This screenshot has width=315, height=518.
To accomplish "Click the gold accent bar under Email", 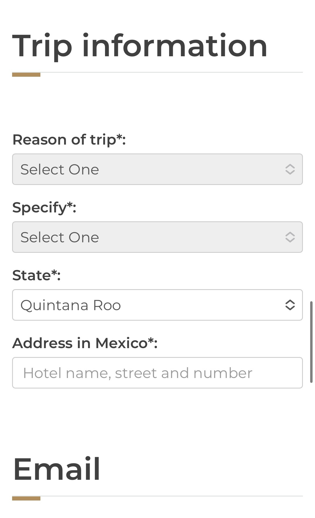I will 26,498.
